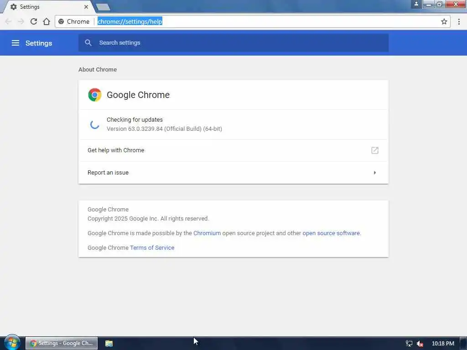This screenshot has width=467, height=350.
Task: Reload the page with the refresh icon
Action: tap(34, 21)
